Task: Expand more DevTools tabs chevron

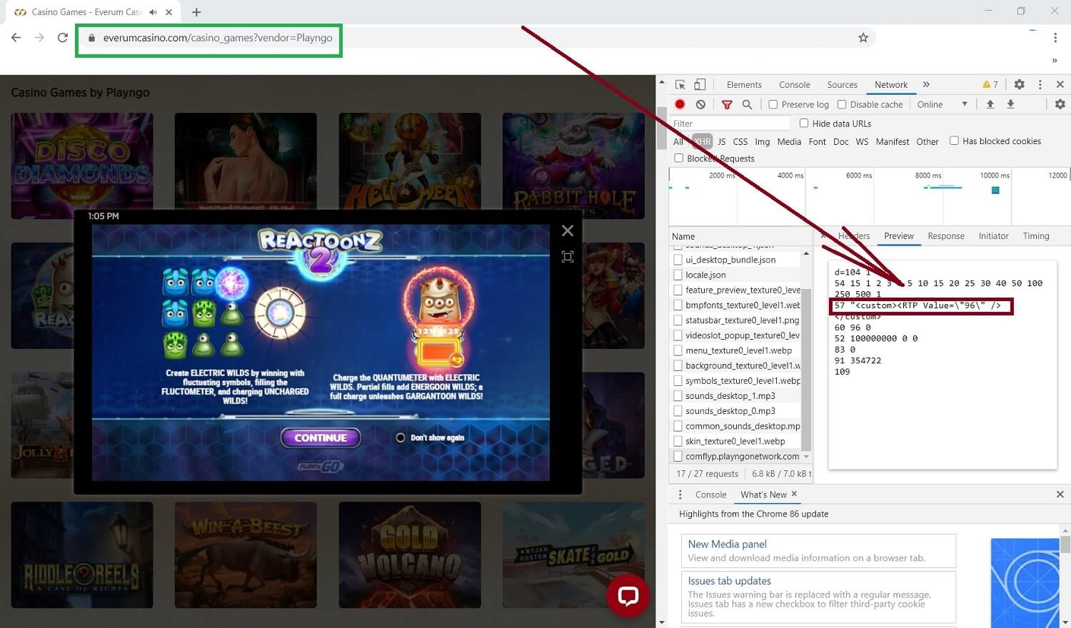Action: click(926, 84)
